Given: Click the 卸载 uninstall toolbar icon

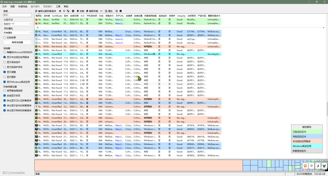Looking at the screenshot, I should point(78,11).
